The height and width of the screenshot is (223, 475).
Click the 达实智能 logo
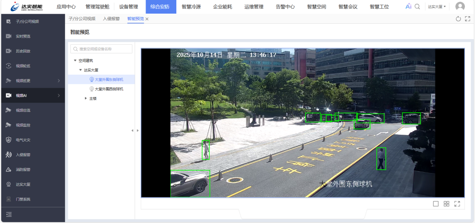[27, 7]
